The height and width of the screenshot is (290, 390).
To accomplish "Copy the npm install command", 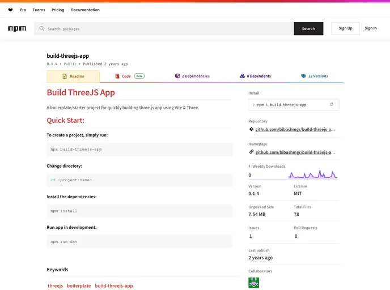I will (x=331, y=105).
